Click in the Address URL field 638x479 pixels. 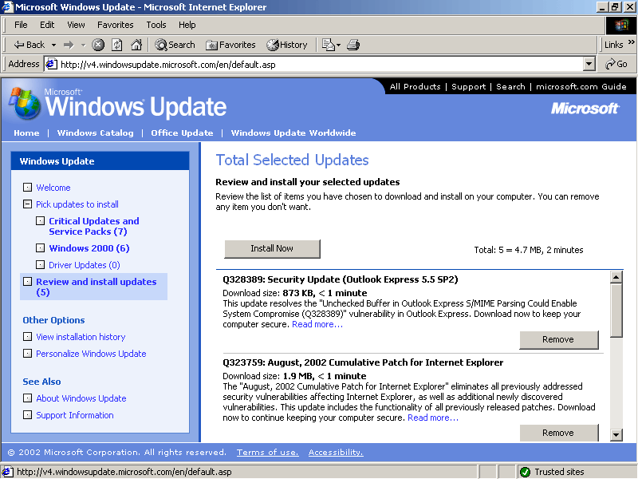[x=319, y=64]
